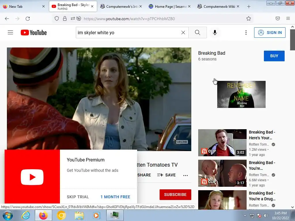Open site permissions icon in address bar
The image size is (295, 221).
pos(73,18)
